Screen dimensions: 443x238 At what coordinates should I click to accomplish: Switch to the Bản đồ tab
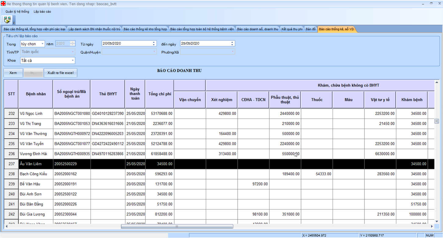pos(311,29)
